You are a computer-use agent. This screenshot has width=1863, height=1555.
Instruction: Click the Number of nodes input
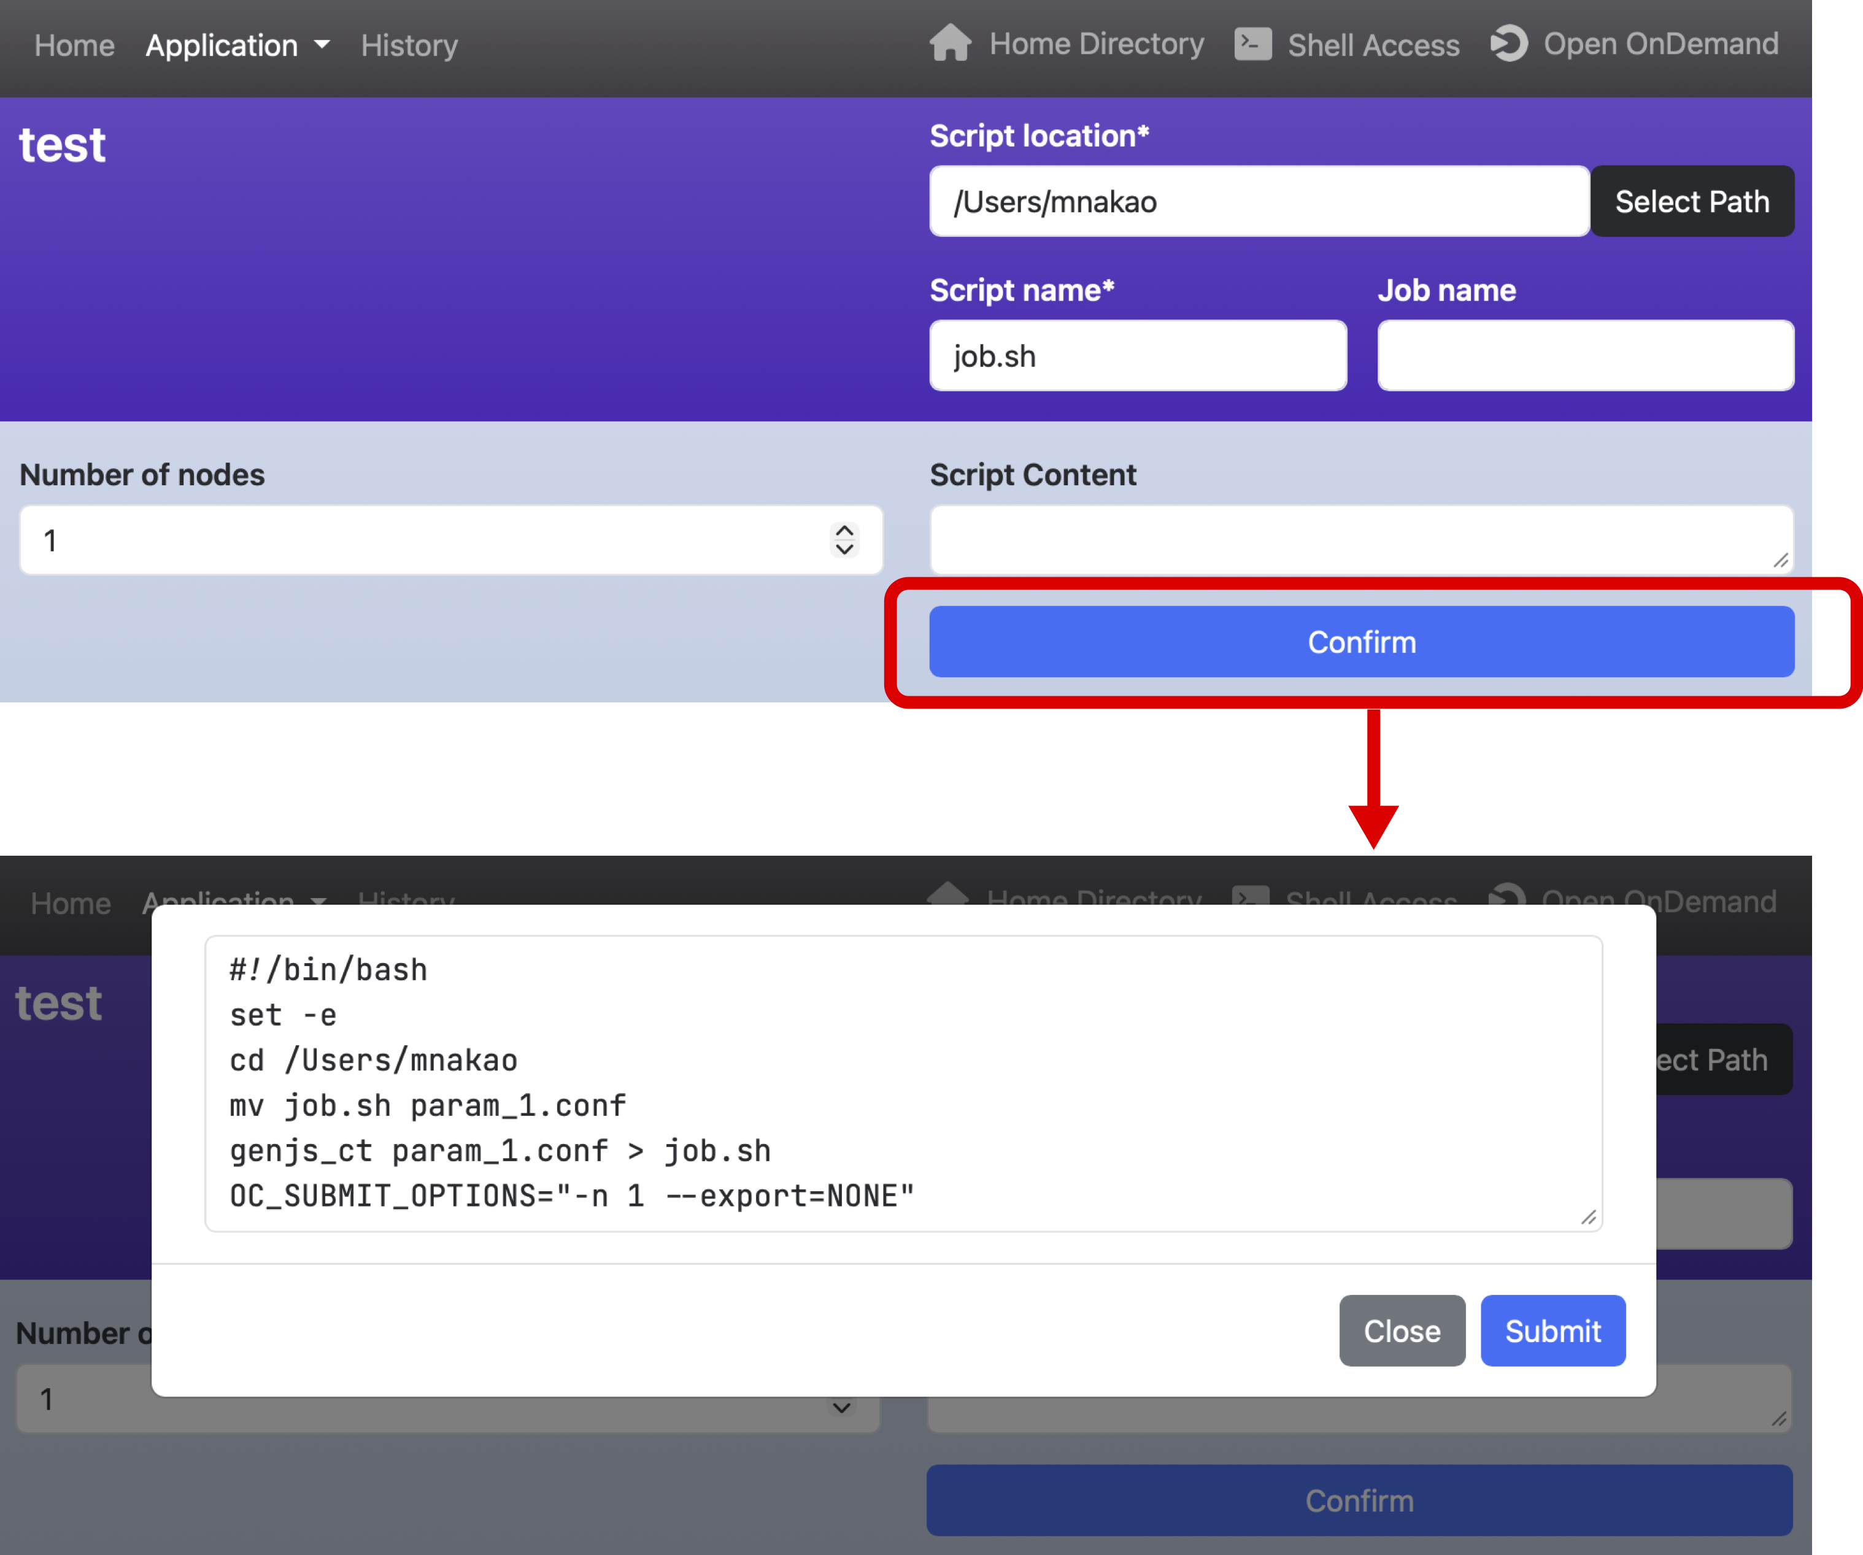coord(426,540)
